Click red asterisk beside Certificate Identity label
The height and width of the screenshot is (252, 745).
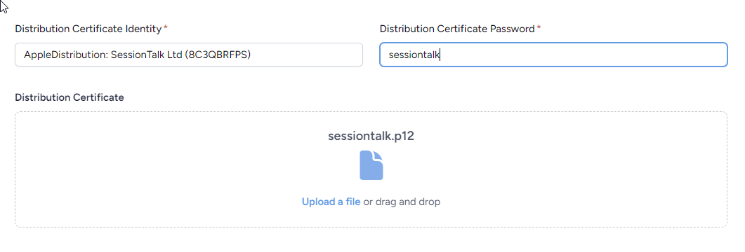[x=165, y=27]
